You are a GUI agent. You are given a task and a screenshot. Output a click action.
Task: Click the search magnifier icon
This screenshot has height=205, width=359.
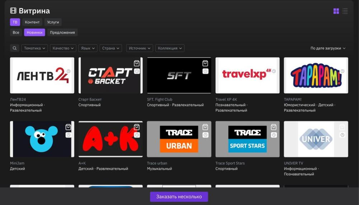(15, 48)
